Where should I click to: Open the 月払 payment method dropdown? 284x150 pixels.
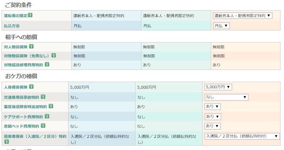point(221,26)
